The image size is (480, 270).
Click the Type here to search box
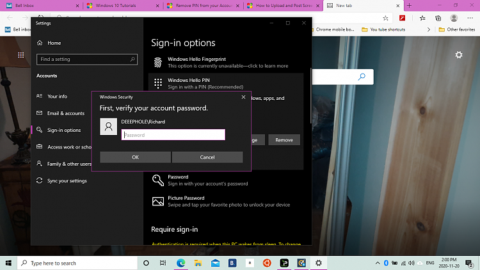click(77, 263)
